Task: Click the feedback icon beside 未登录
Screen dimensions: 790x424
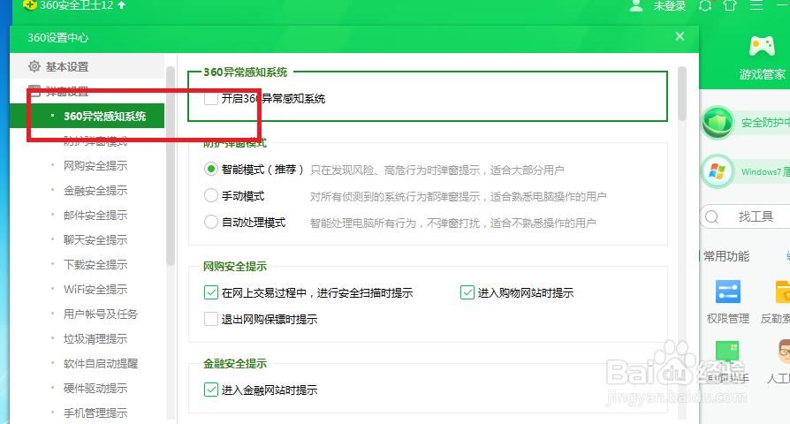Action: pyautogui.click(x=705, y=5)
